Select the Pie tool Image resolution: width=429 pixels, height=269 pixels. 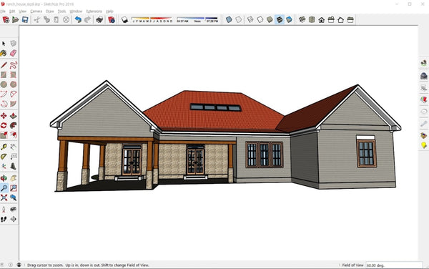[13, 104]
